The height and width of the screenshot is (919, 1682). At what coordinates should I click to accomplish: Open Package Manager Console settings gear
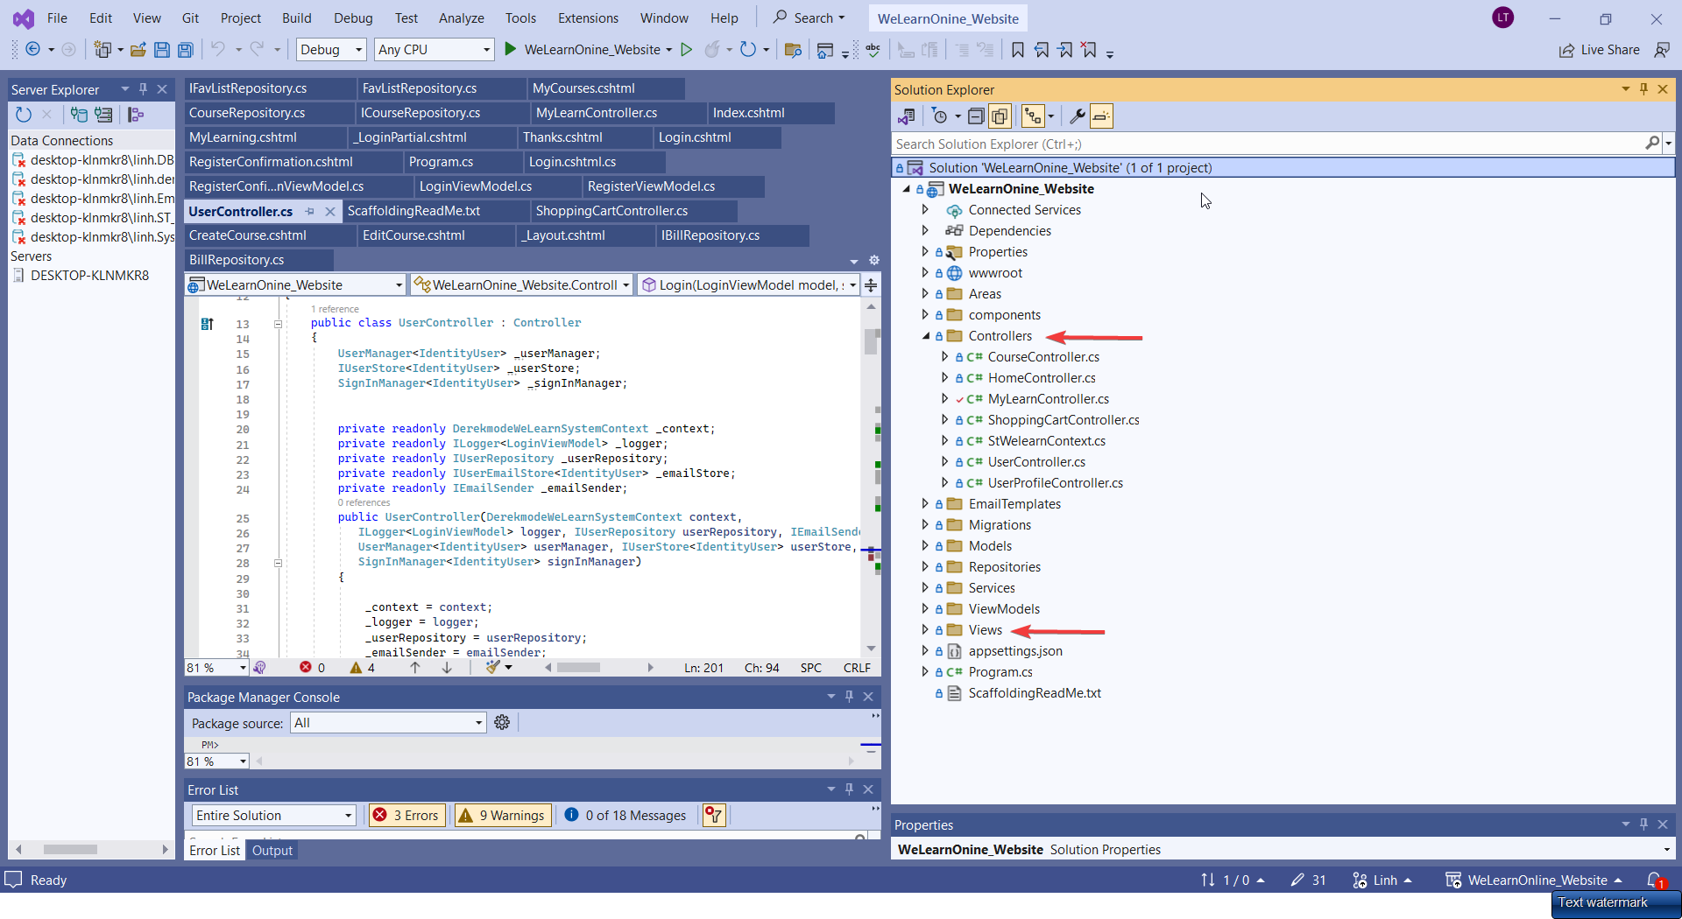click(502, 722)
